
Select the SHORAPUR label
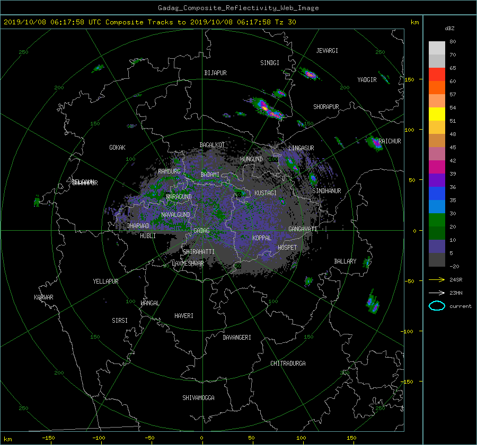point(326,107)
